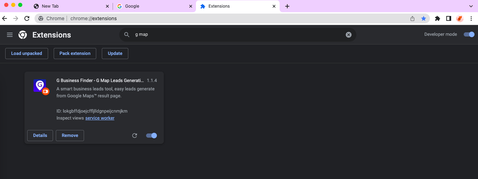Open a new browser tab with plus
This screenshot has width=478, height=179.
point(287,6)
